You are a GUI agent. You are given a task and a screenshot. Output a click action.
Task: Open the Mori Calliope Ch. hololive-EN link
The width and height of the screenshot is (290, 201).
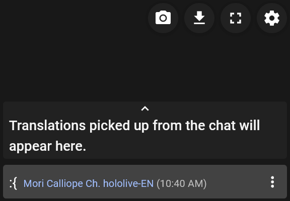pyautogui.click(x=89, y=183)
